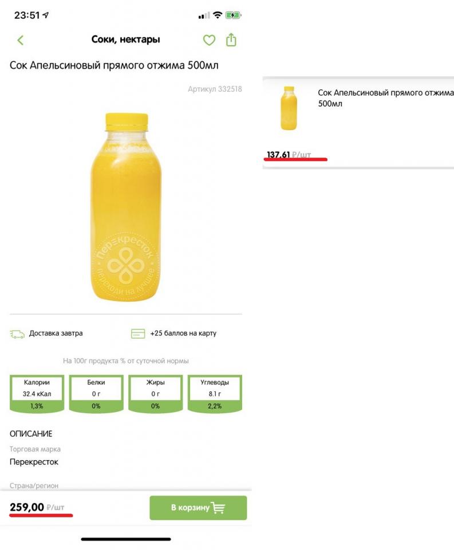Tap the battery status icon
Viewport: 454px width, 550px height.
[x=234, y=15]
